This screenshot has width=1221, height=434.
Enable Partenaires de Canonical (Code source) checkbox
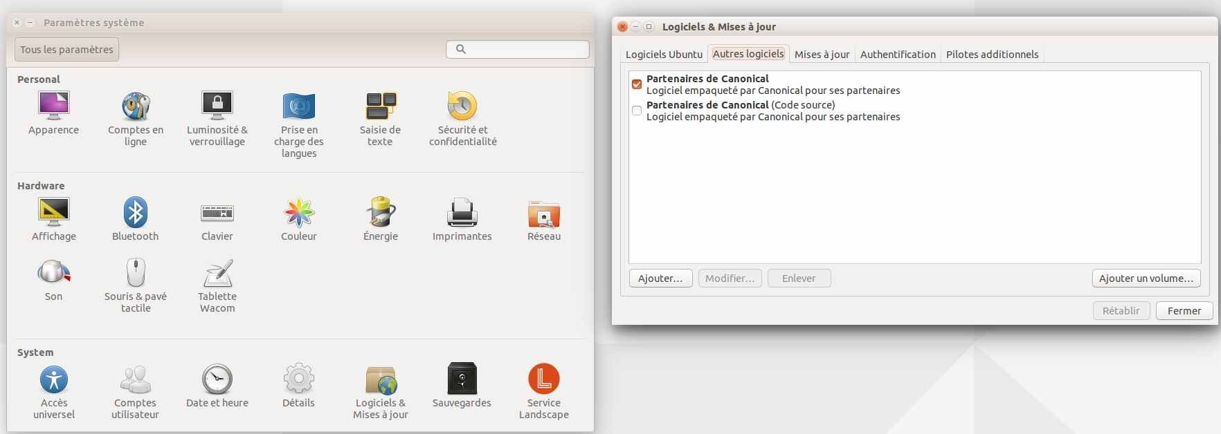click(x=637, y=111)
